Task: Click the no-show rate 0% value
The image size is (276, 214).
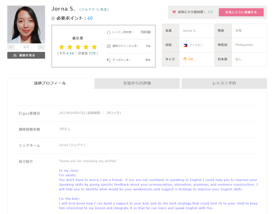Action: coord(148,60)
